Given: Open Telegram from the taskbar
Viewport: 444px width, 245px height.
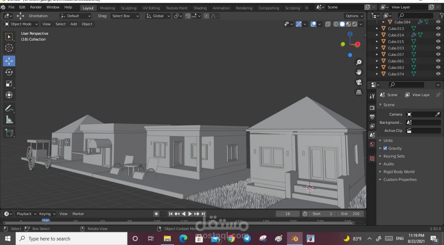Looking at the screenshot, I should pos(247,239).
